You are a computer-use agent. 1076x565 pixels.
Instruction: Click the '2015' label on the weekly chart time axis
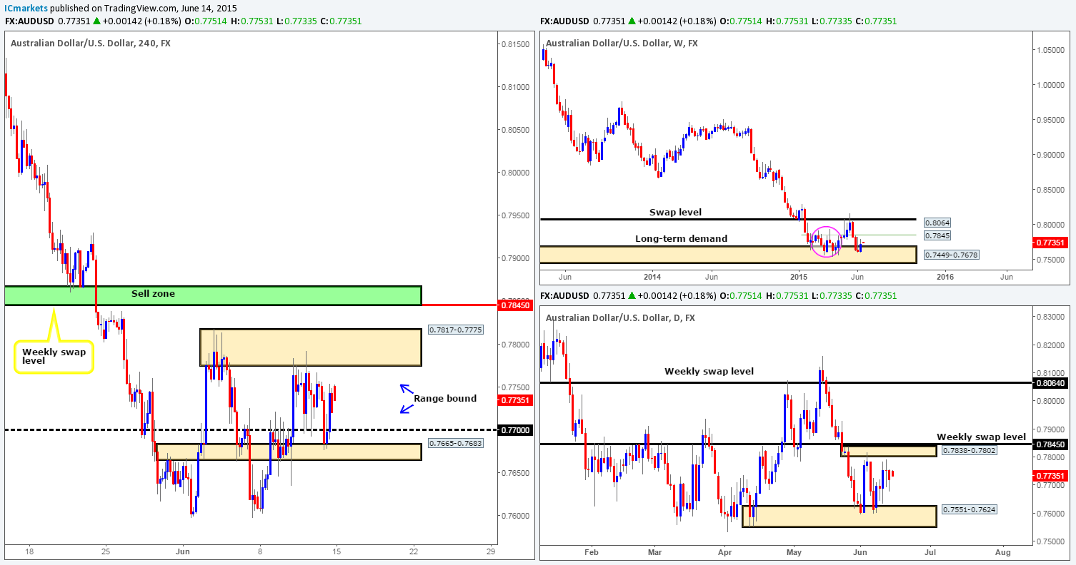coord(798,276)
